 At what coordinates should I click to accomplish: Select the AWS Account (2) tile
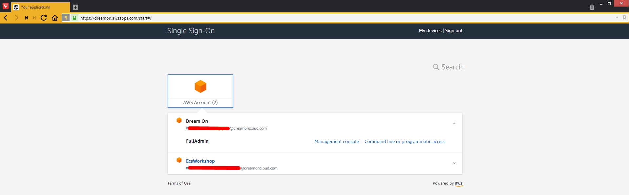(x=200, y=91)
